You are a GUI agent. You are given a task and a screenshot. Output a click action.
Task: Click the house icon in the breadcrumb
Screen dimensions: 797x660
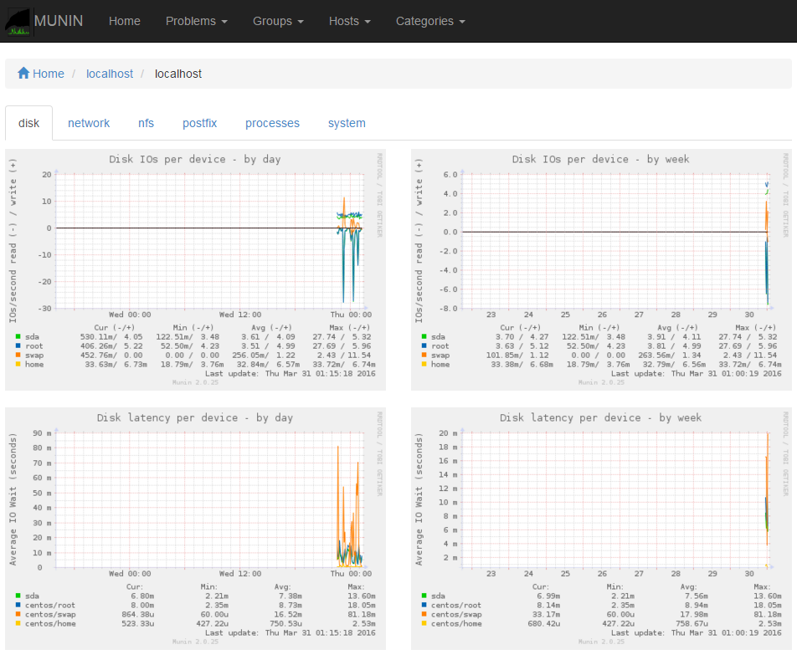(x=23, y=73)
